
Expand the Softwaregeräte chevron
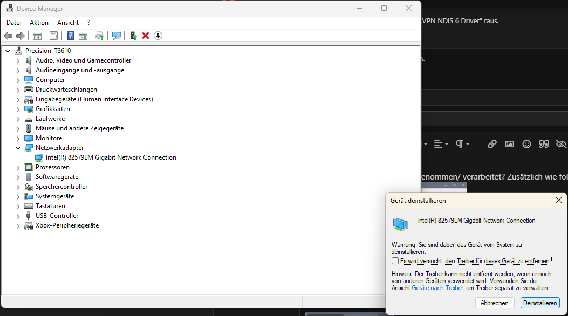pos(18,177)
